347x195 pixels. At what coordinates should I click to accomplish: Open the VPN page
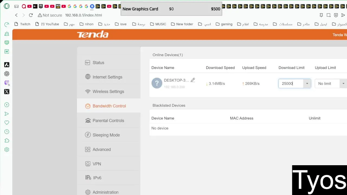(109, 164)
